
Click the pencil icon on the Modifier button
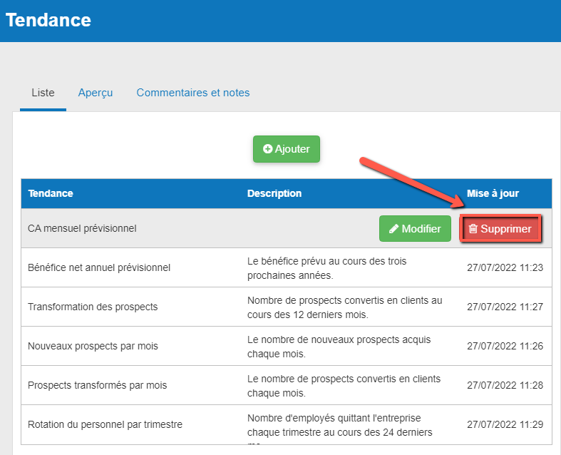point(393,229)
